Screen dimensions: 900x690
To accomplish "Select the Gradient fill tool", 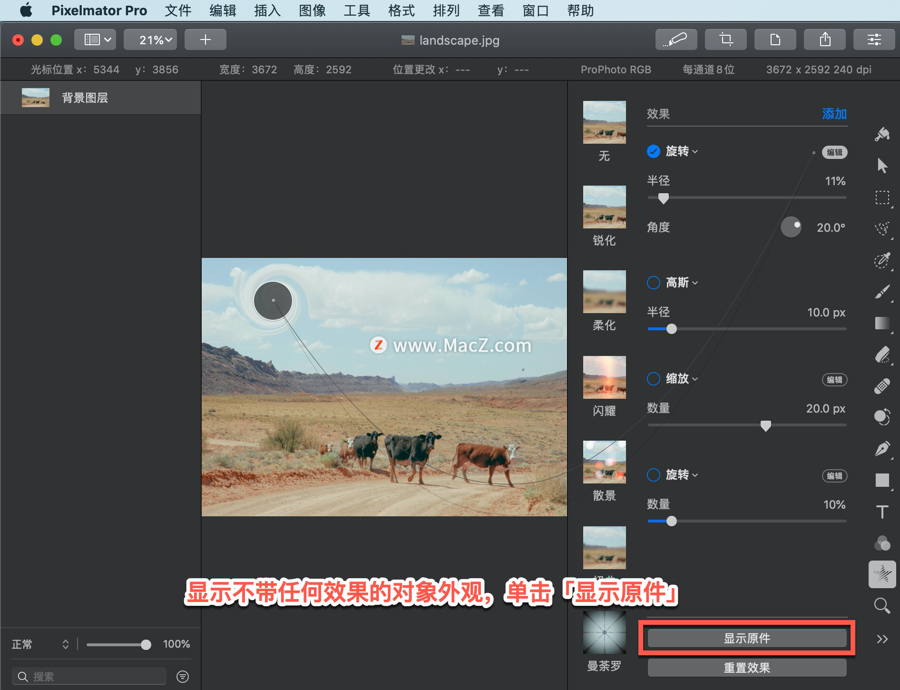I will tap(882, 323).
